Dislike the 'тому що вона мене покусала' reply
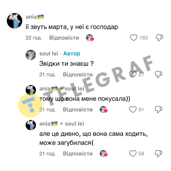This screenshot has height=171, width=171. pyautogui.click(x=159, y=109)
